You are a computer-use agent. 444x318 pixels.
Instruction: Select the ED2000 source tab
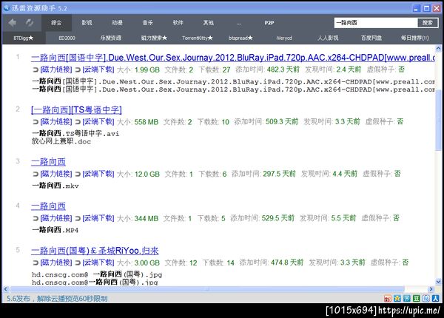[x=67, y=38]
